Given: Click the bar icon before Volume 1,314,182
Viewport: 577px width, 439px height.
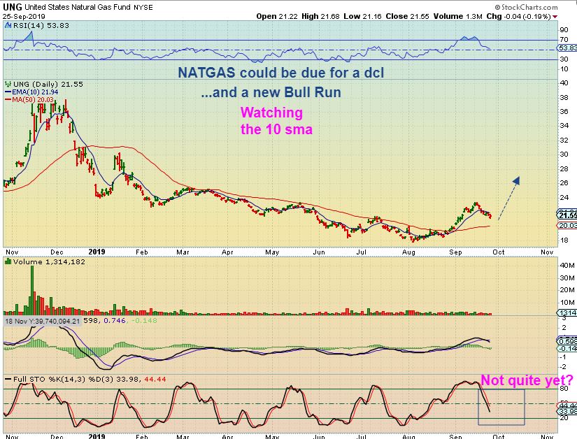Looking at the screenshot, I should 8,261.
